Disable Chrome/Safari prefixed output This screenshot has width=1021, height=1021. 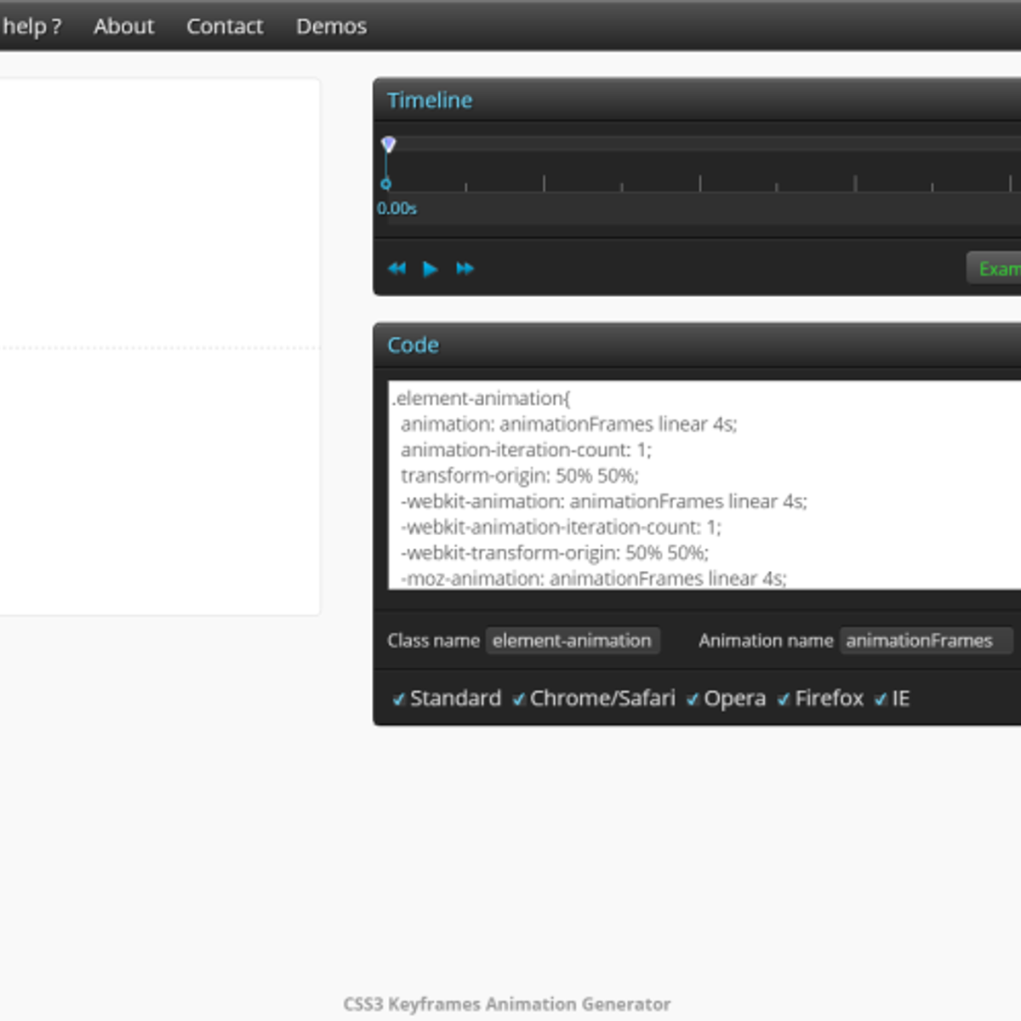tap(519, 699)
